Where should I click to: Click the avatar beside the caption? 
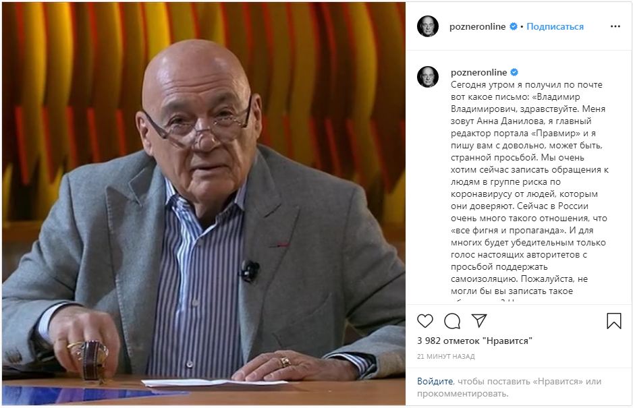click(x=428, y=77)
